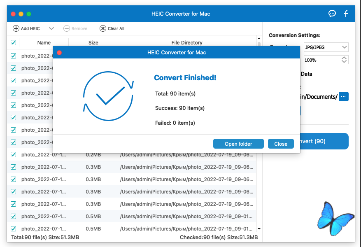Adjust the 100% quality stepper
This screenshot has width=361, height=247.
coord(344,60)
